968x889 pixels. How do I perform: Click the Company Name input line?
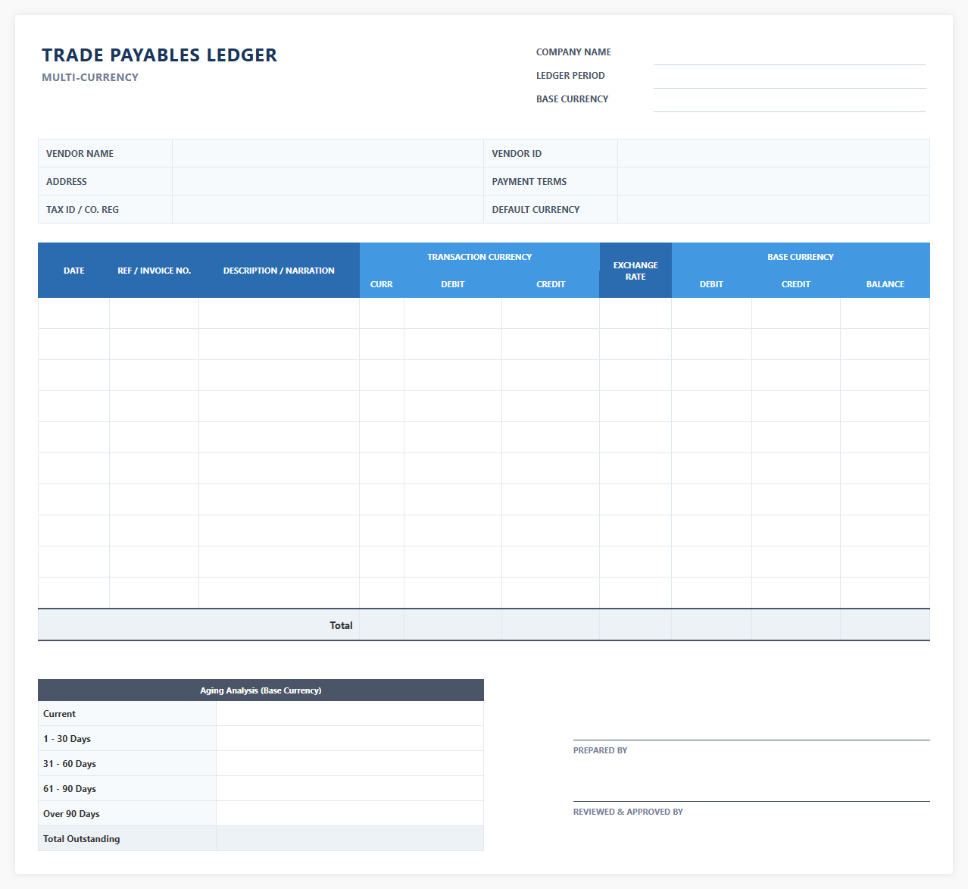click(x=789, y=53)
